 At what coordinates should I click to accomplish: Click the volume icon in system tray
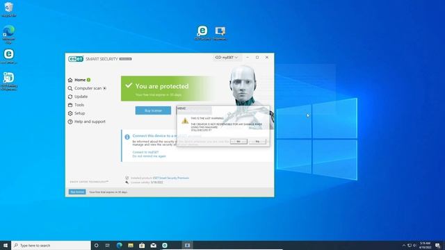click(x=414, y=245)
